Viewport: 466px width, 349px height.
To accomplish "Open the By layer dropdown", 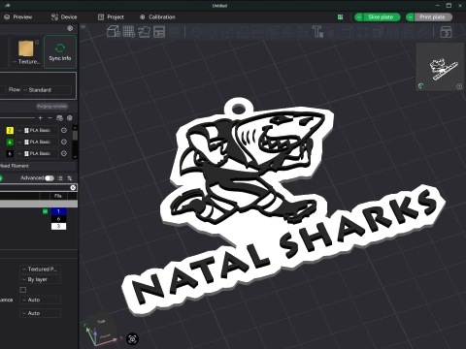I will [41, 279].
